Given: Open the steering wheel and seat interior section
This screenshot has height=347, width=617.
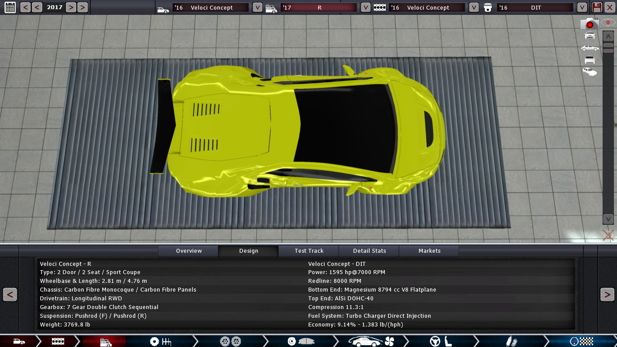Looking at the screenshot, I should [441, 341].
